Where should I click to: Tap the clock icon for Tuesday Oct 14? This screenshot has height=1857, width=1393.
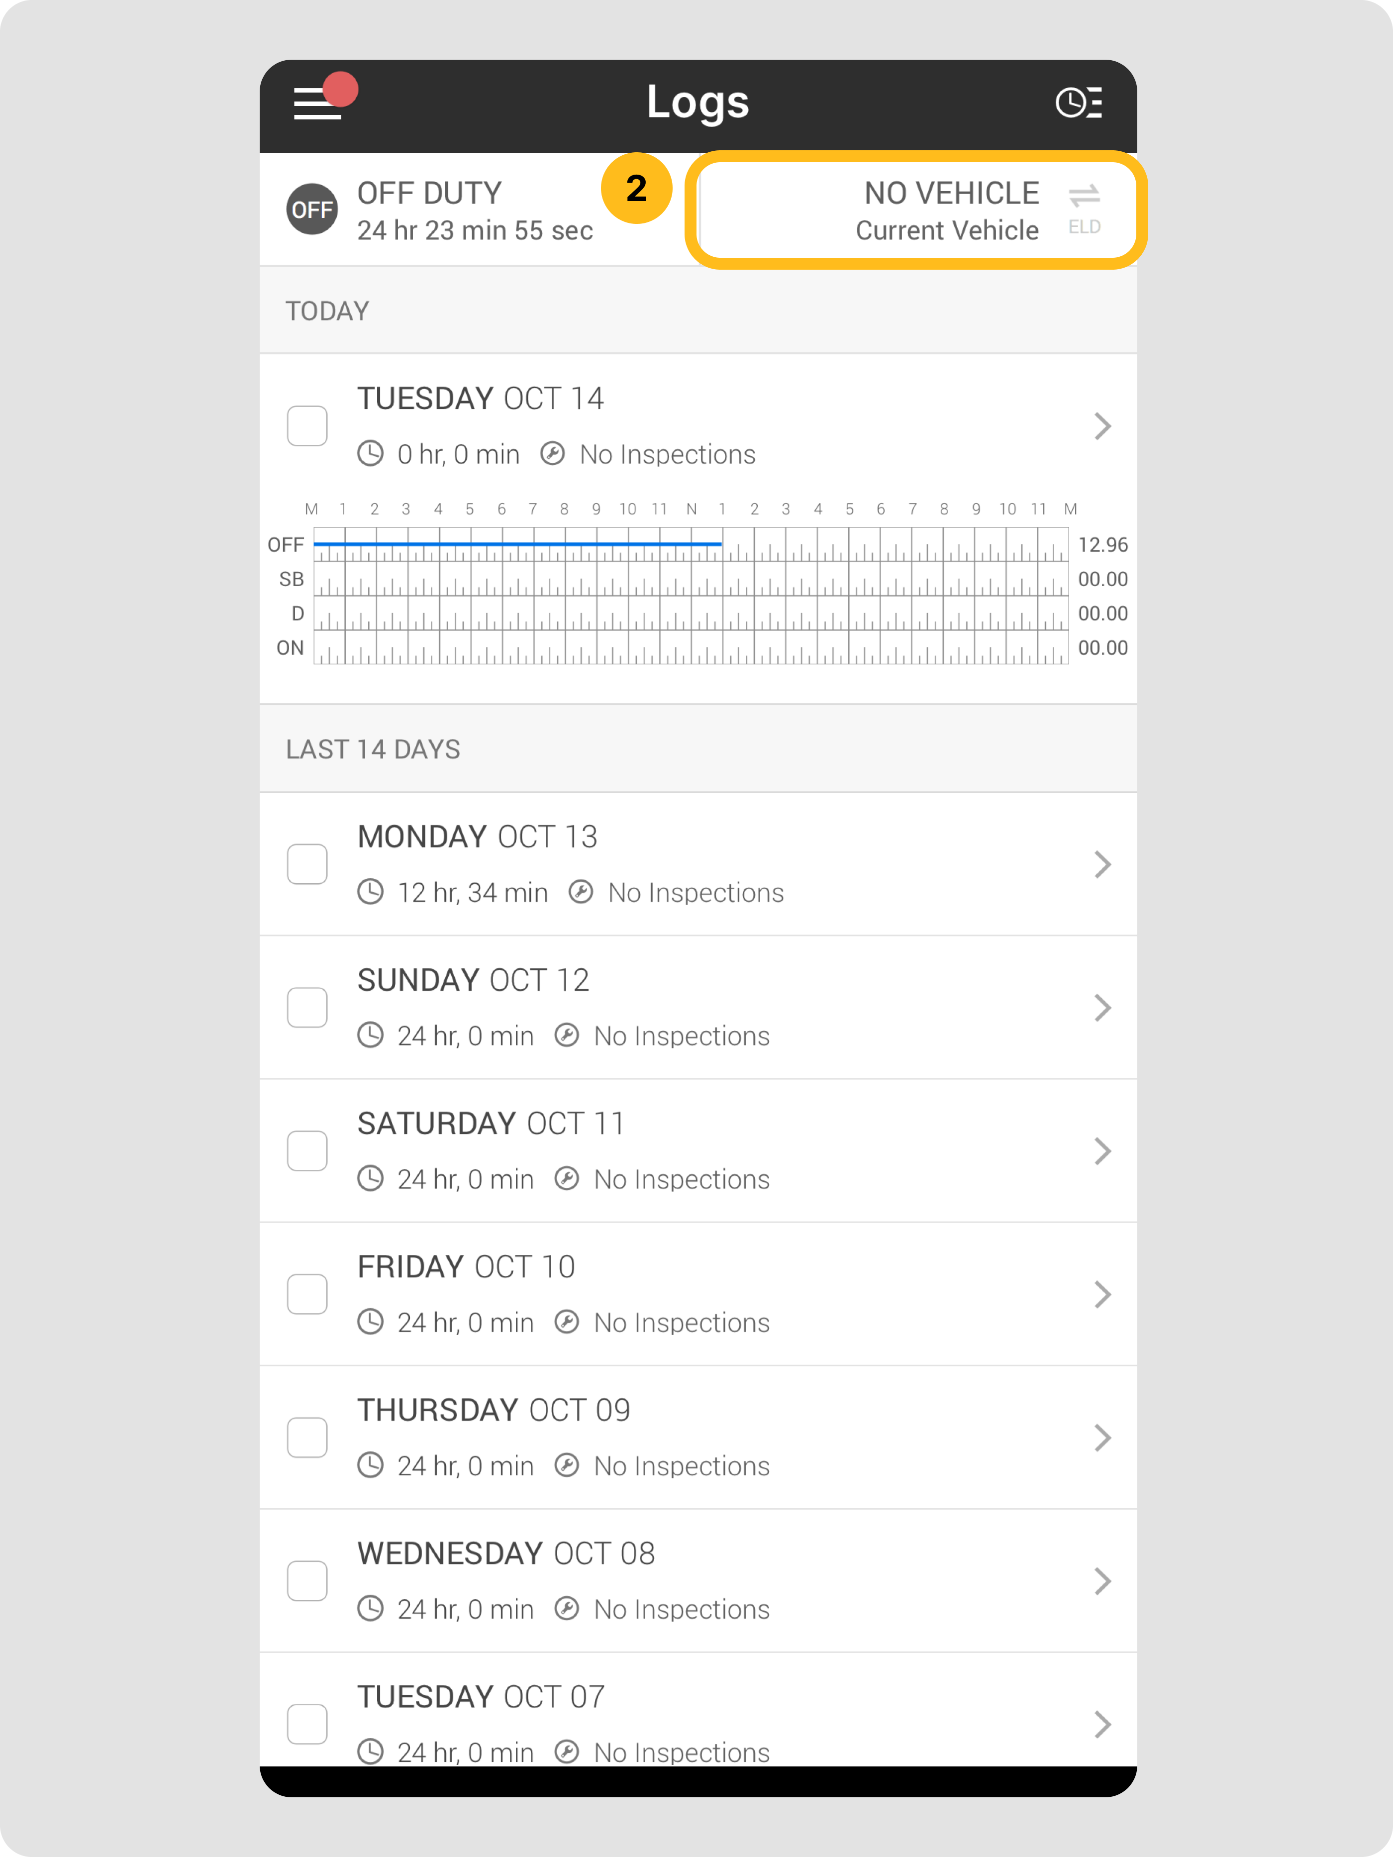coord(370,454)
